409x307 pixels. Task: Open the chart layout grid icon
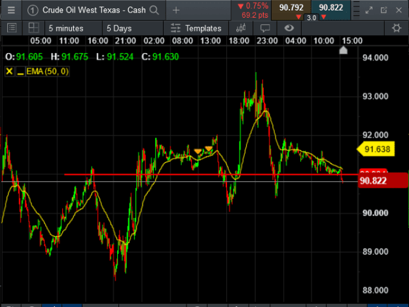point(33,28)
